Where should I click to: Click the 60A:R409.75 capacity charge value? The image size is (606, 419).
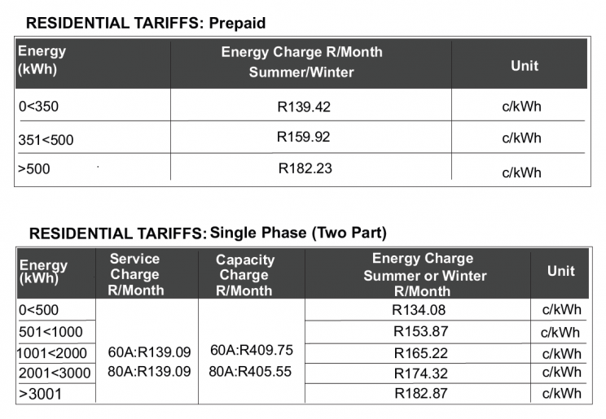coord(251,351)
